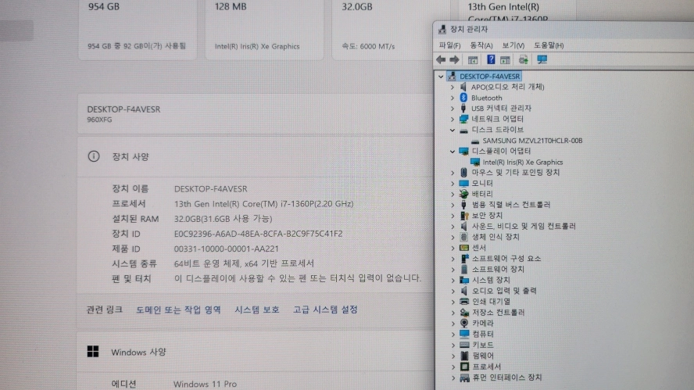
Task: Expand the 사운드, 비디오 및 게임 컨트롤러 node
Action: click(x=453, y=226)
